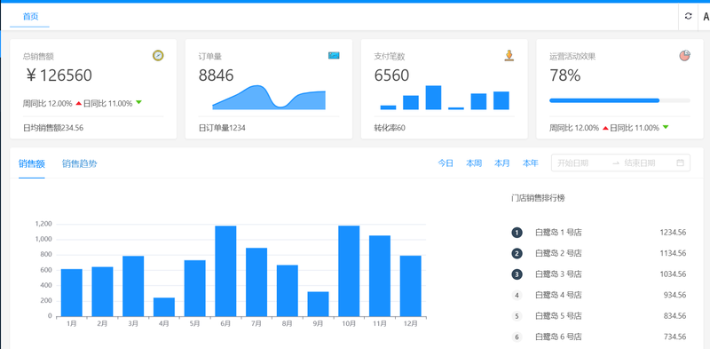
Task: Switch to the 销售趋势 tab
Action: coord(79,163)
